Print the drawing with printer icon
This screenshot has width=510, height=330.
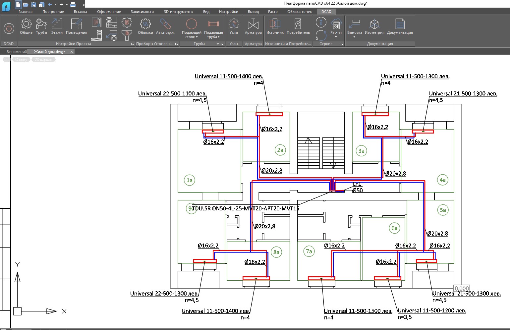pos(73,4)
